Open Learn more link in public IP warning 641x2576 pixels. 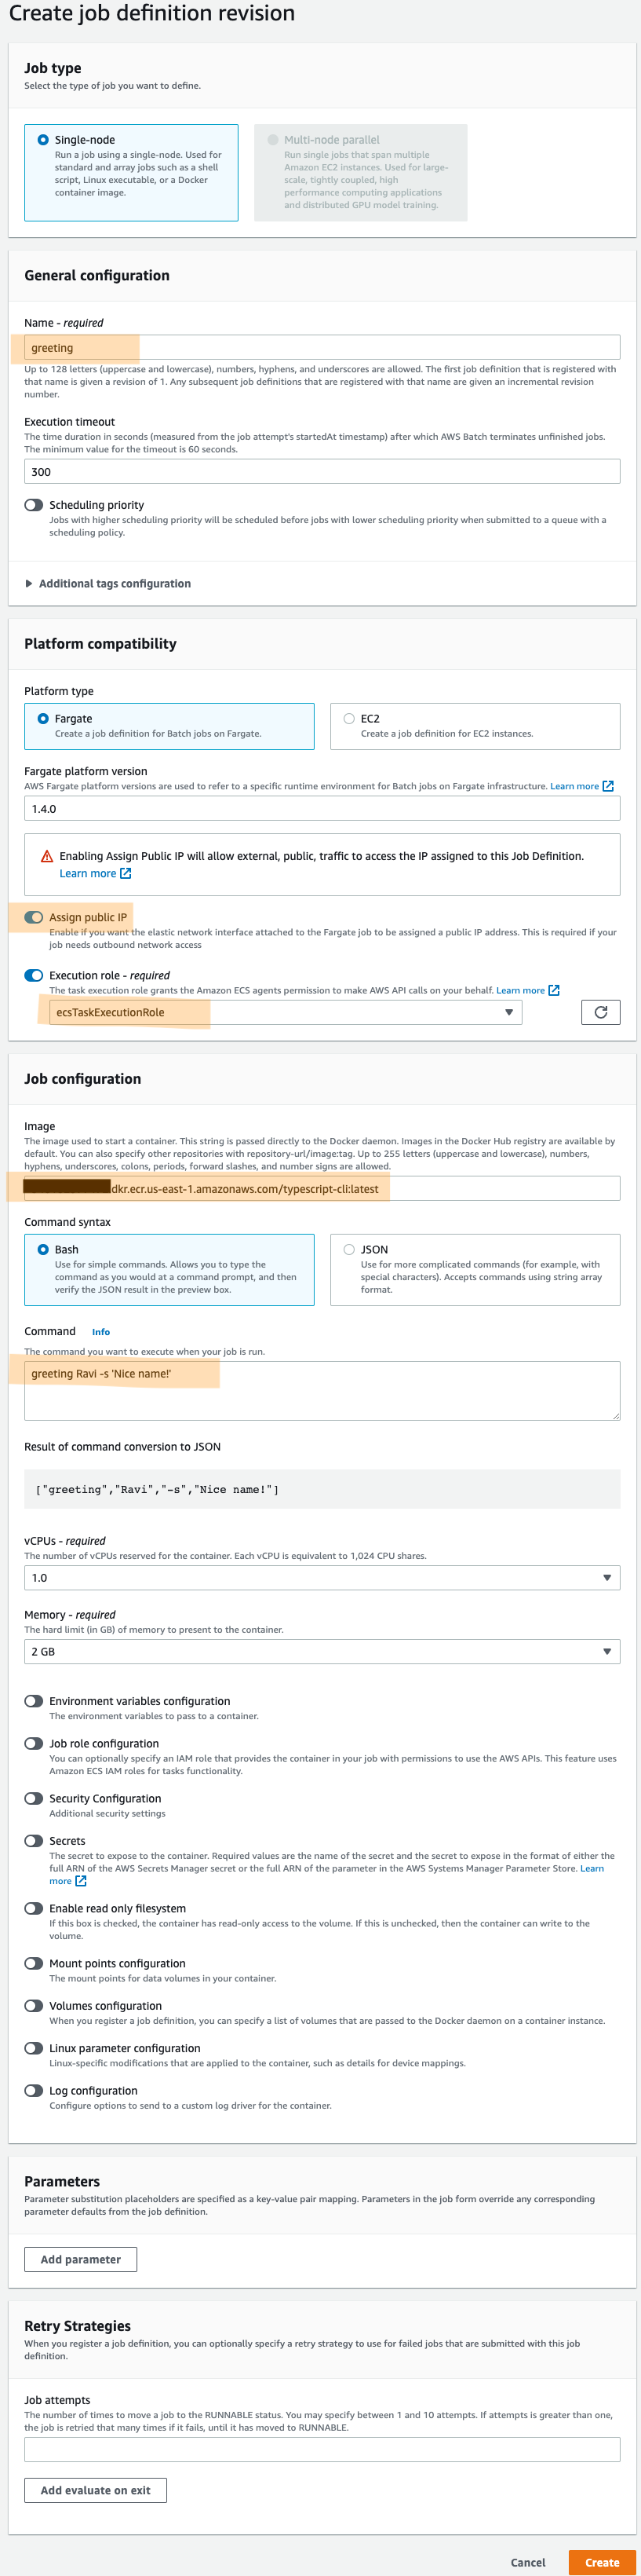95,874
